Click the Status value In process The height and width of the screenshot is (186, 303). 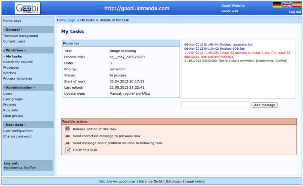pyautogui.click(x=118, y=75)
